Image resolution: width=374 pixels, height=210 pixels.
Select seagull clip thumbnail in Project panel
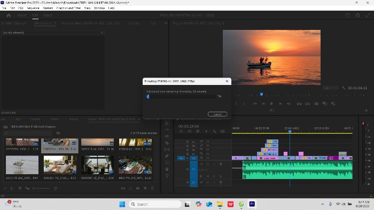[x=22, y=165]
